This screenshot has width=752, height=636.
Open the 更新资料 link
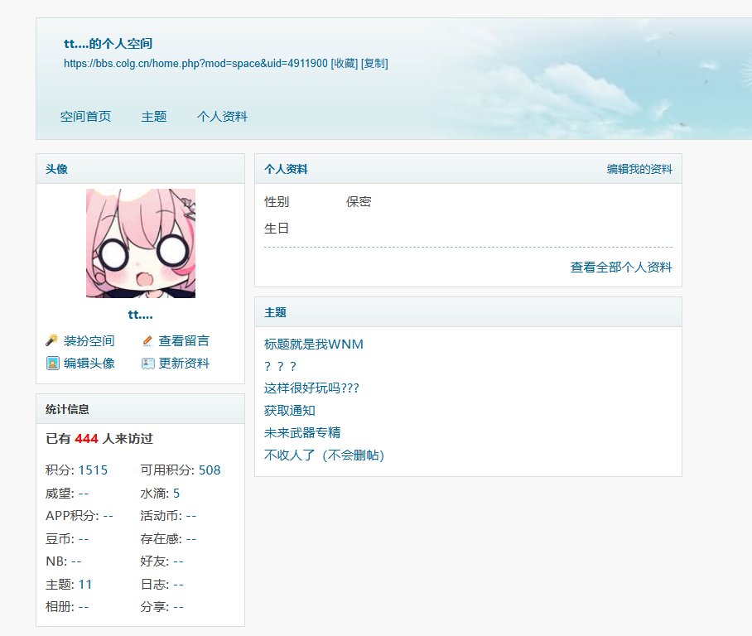click(x=184, y=363)
